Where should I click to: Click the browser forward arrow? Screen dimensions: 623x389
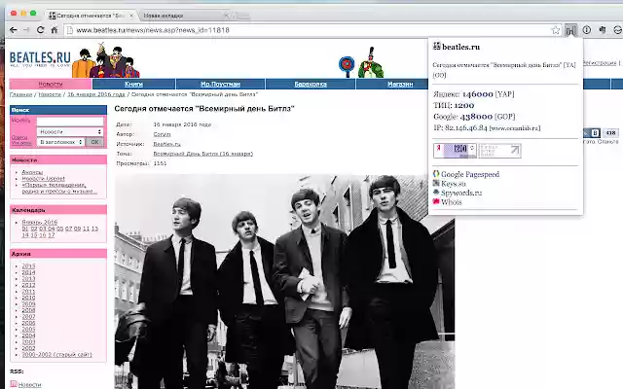[26, 30]
